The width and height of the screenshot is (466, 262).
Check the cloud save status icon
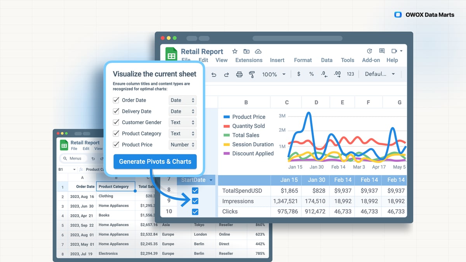click(258, 51)
